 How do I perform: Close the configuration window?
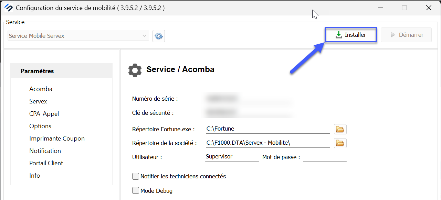pos(429,8)
